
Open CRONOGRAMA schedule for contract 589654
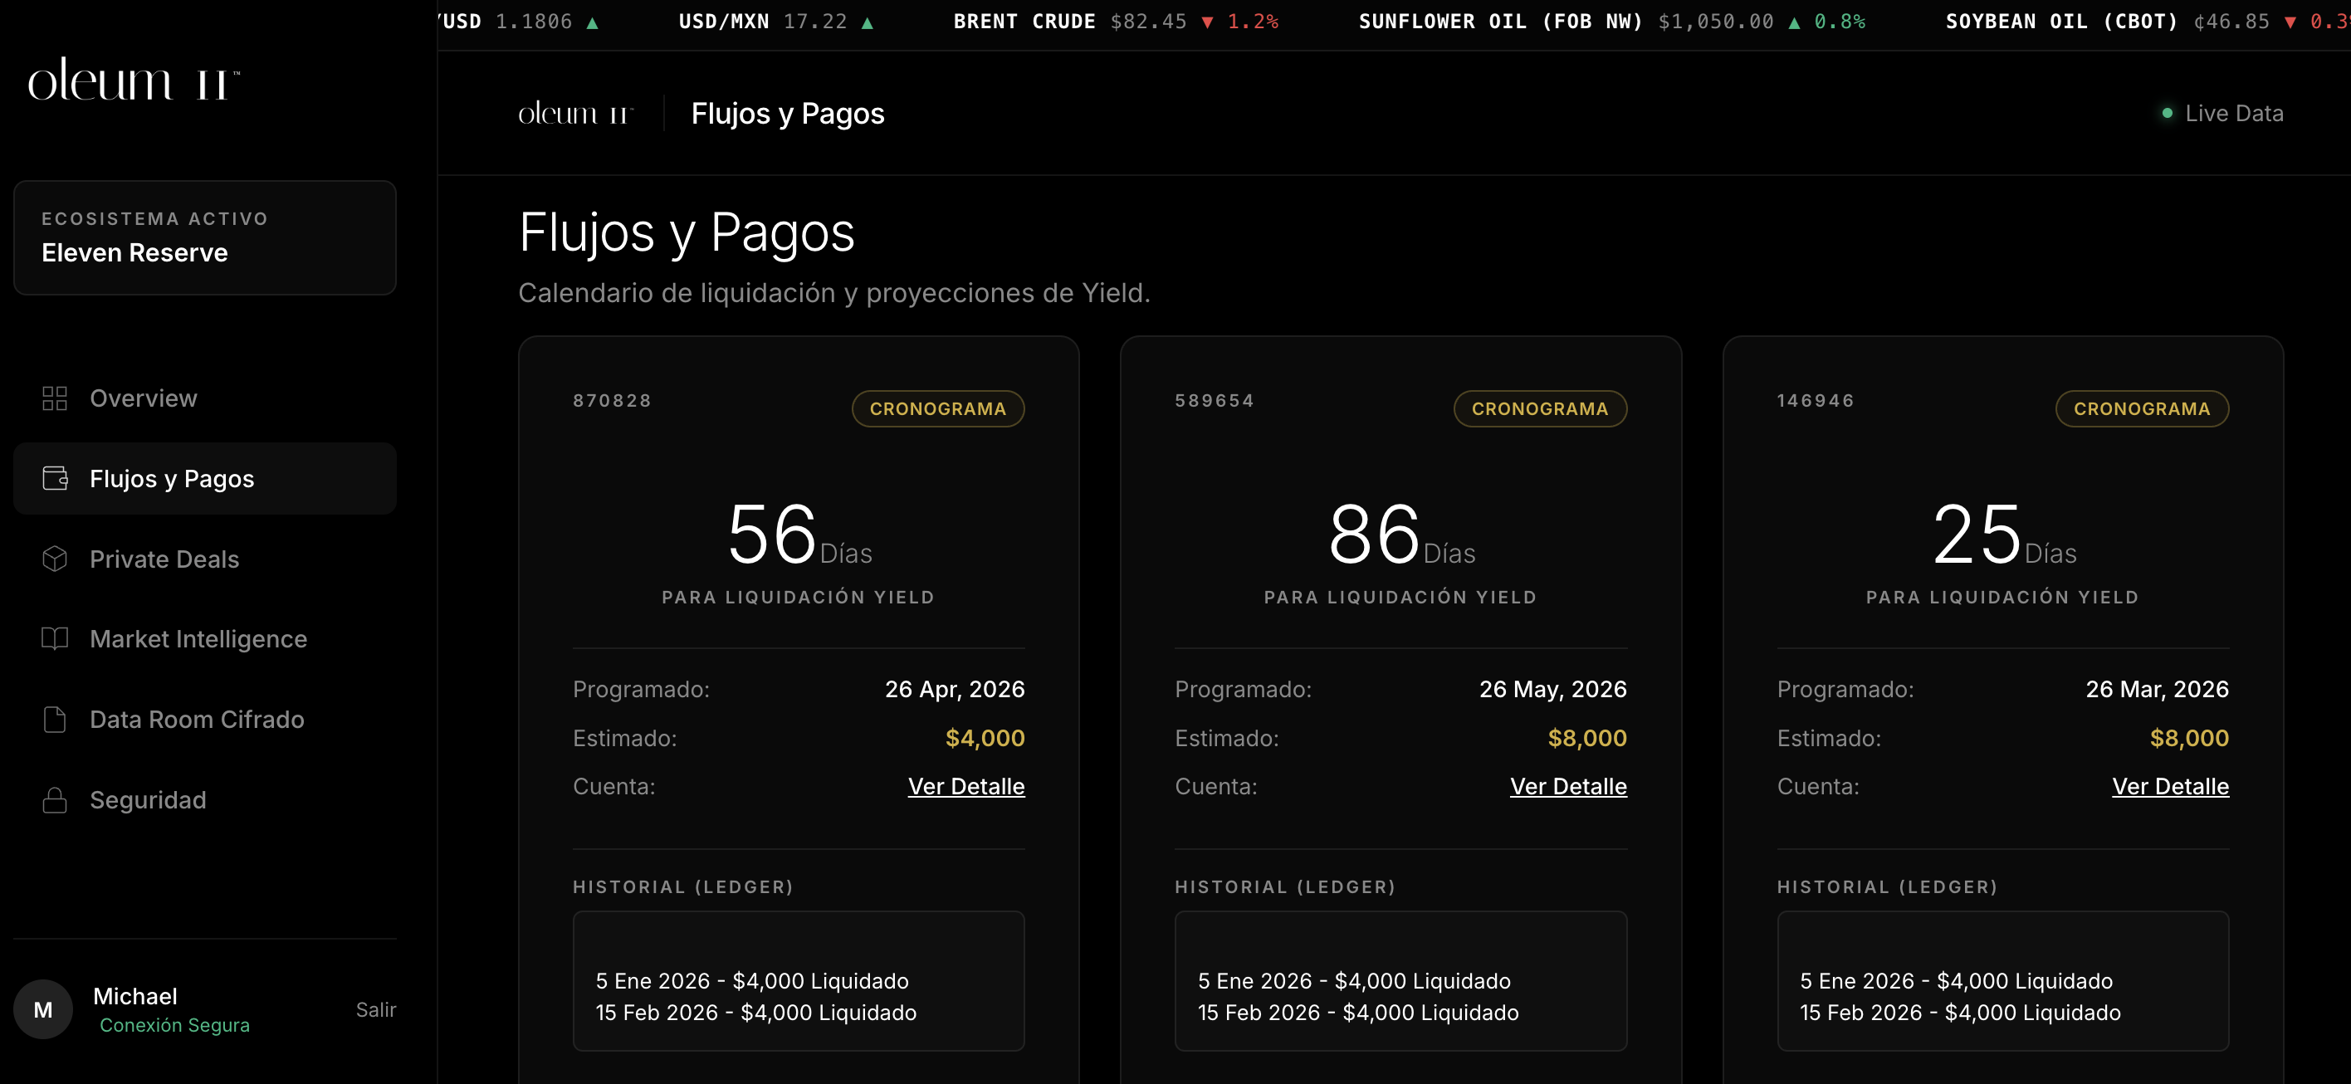[x=1541, y=408]
